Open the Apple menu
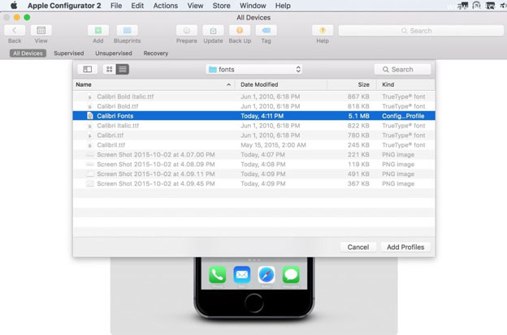 (14, 6)
